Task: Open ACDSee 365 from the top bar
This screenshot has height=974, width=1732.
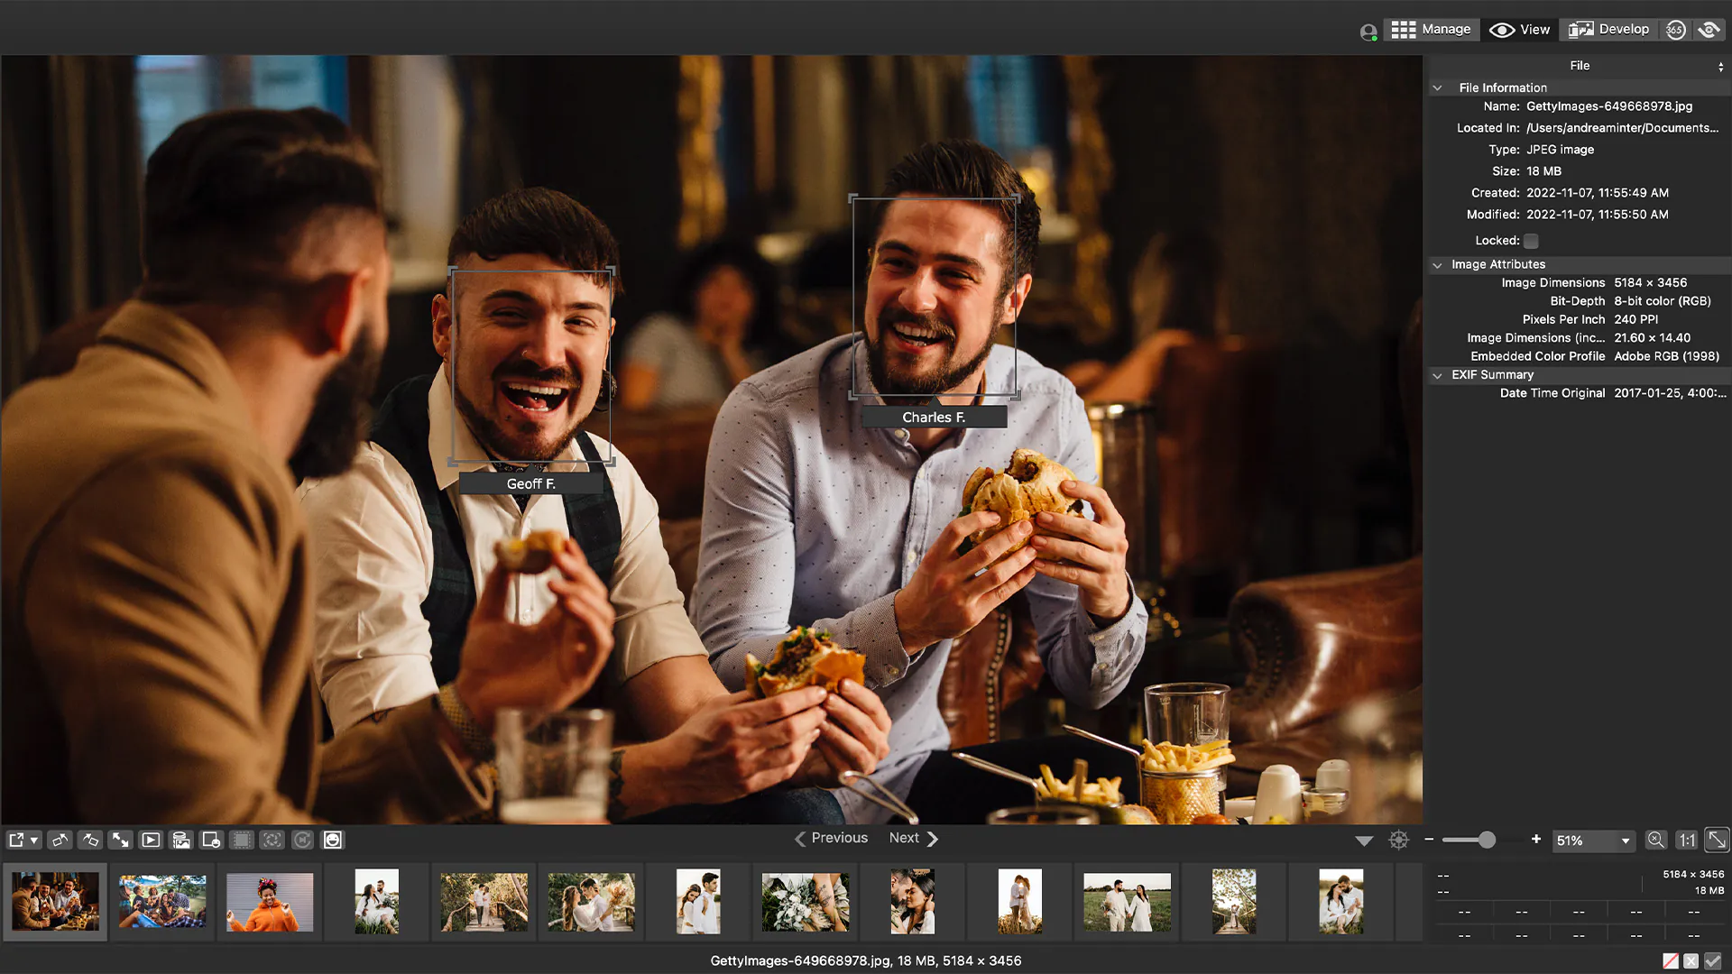Action: [x=1676, y=29]
